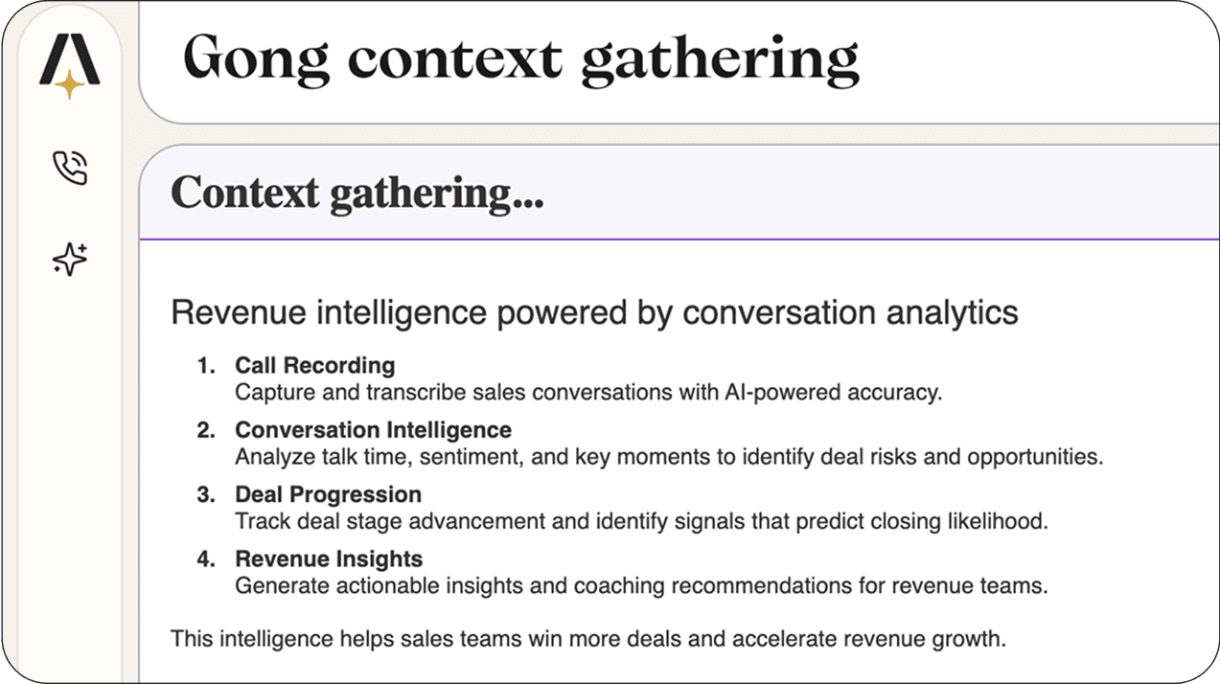Select the phone call icon
Screen dimensions: 1220x684
click(x=69, y=167)
